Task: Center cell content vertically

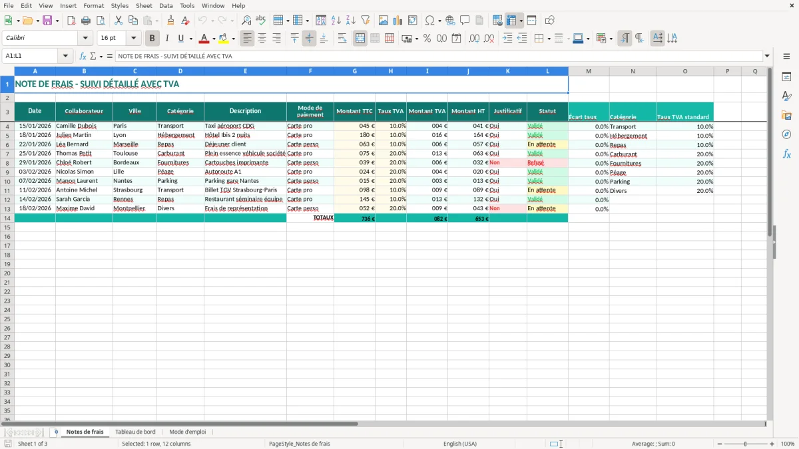Action: pos(309,39)
